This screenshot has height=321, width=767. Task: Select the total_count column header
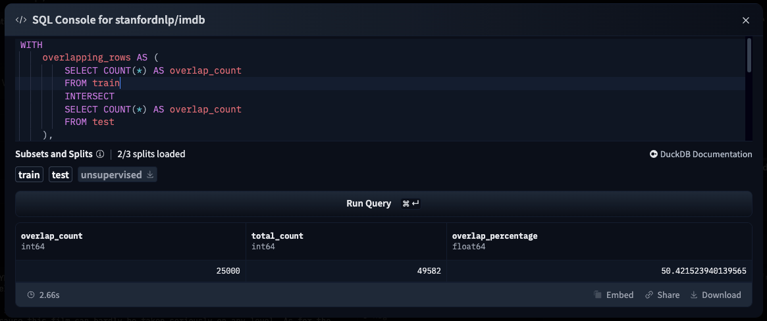tap(277, 236)
